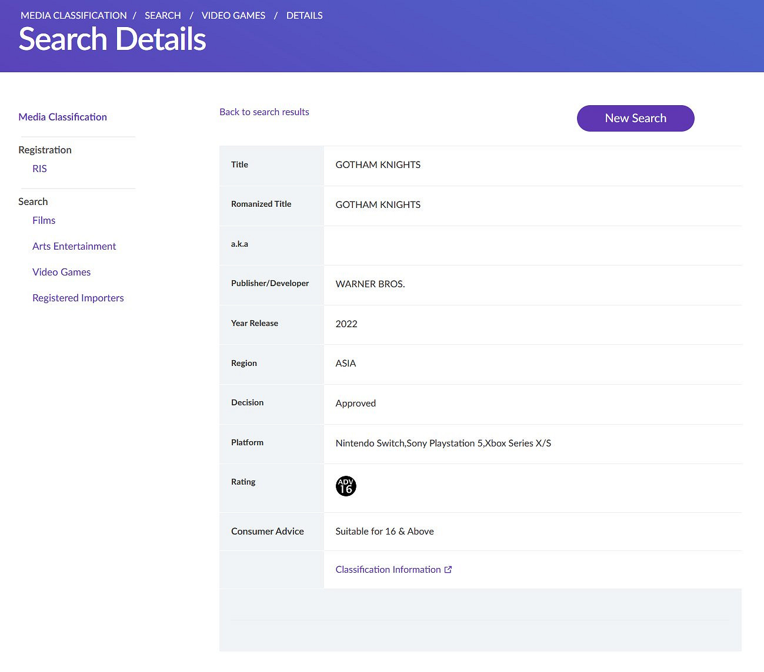Viewport: 764px width, 672px height.
Task: Go back to search results
Action: point(264,112)
